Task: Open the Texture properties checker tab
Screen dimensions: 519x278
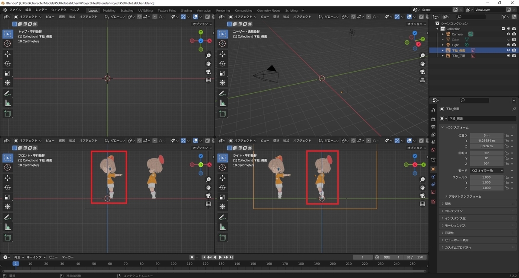Action: pos(433,202)
